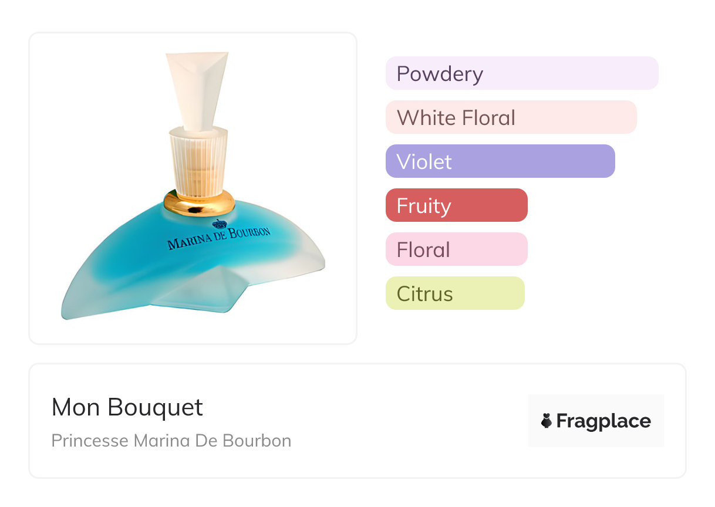715x507 pixels.
Task: Click the blue glass bottle base
Action: (x=193, y=261)
